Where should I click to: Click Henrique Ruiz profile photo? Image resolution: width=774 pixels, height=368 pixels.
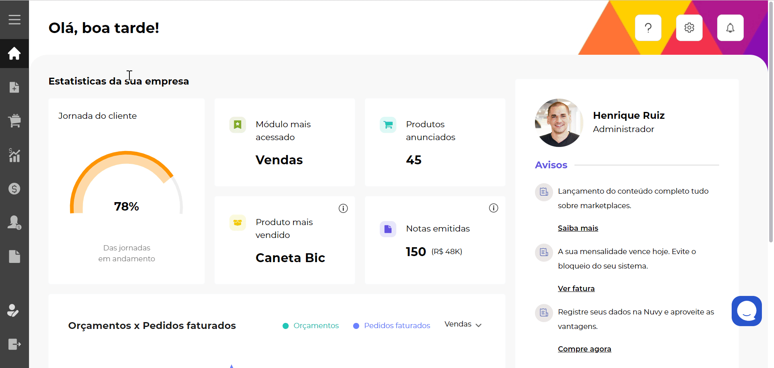(559, 123)
